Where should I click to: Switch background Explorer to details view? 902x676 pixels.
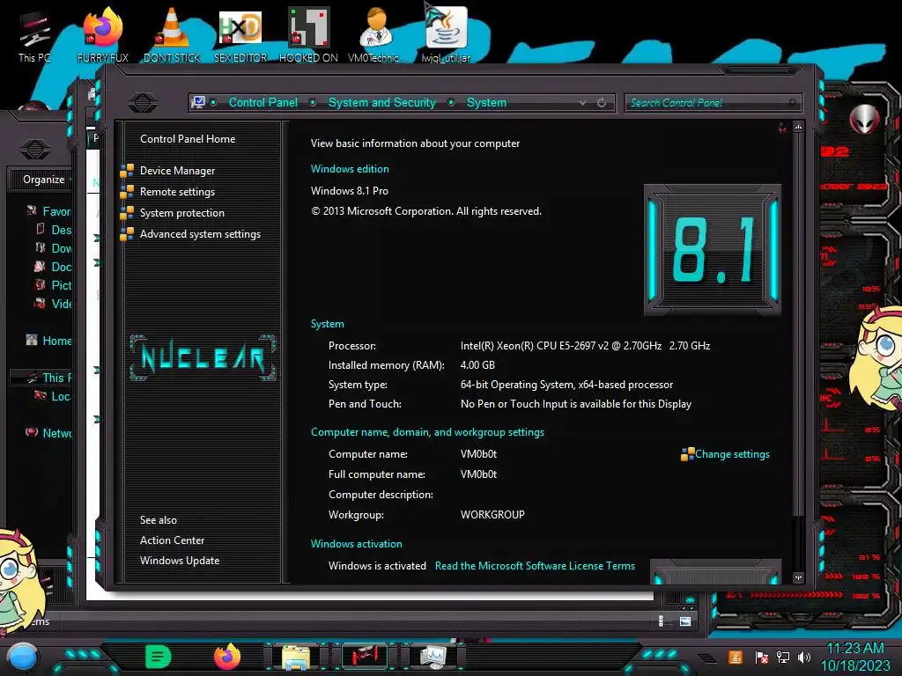click(x=661, y=621)
